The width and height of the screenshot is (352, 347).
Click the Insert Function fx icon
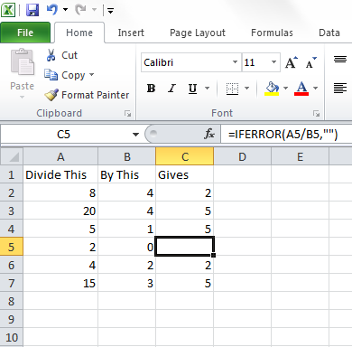tap(209, 134)
